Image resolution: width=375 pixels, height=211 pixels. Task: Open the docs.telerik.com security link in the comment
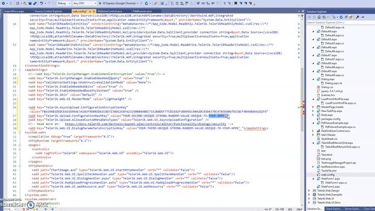145,124
